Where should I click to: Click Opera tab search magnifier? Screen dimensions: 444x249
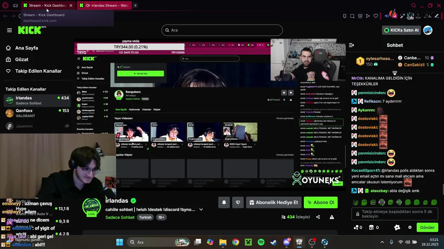[x=413, y=6]
